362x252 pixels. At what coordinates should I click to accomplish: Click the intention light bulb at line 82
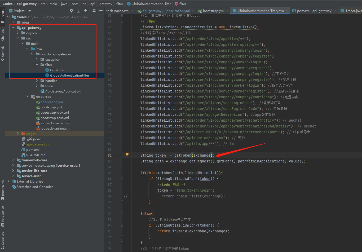(127, 154)
